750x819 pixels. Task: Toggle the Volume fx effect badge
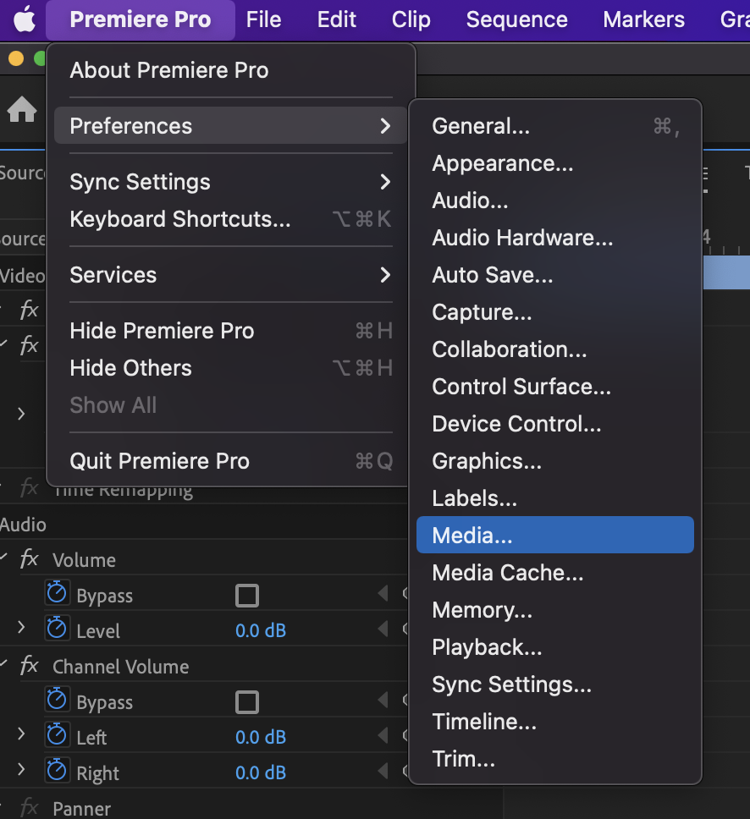coord(30,559)
